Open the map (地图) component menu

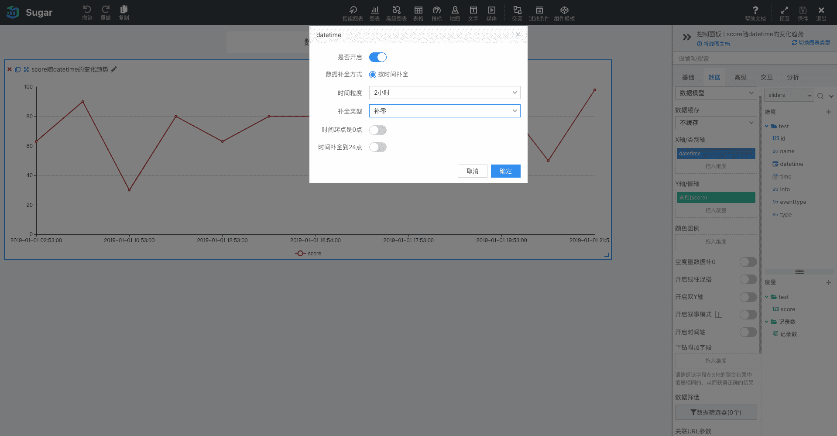pyautogui.click(x=455, y=10)
